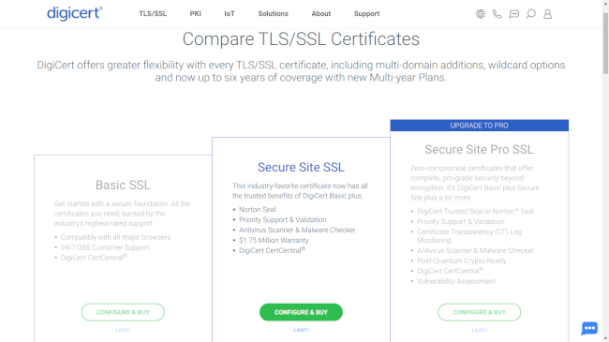Click Learn link under Basic SSL

(x=123, y=330)
